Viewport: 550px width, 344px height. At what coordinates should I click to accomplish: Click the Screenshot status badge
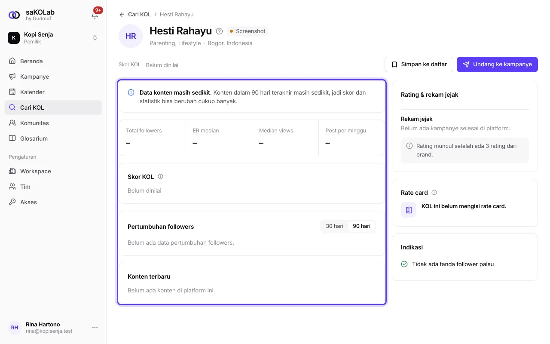pos(247,31)
